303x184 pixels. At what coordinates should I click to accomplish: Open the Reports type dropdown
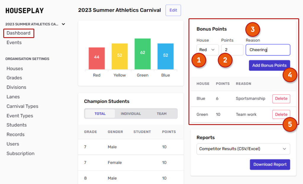coord(243,149)
